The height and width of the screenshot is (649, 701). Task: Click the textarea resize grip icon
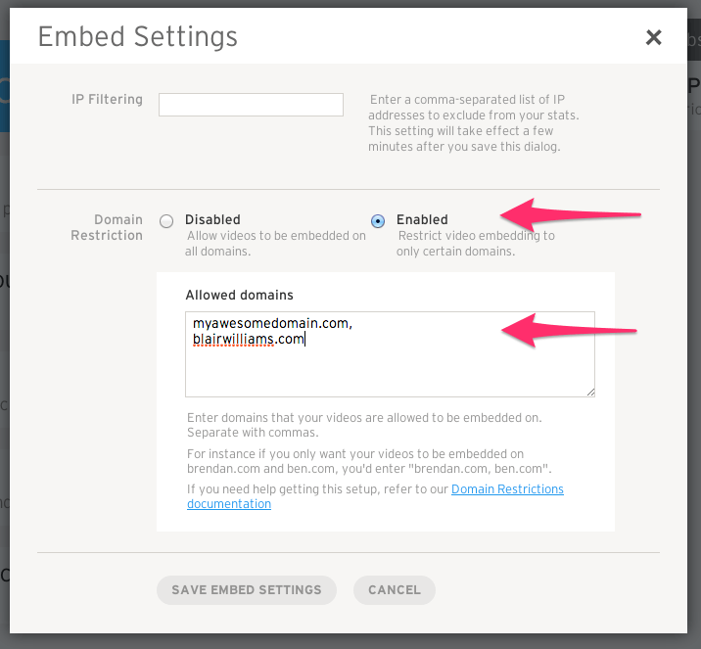pos(590,392)
